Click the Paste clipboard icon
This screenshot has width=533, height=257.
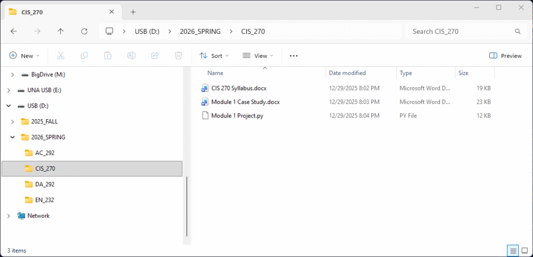[x=108, y=56]
